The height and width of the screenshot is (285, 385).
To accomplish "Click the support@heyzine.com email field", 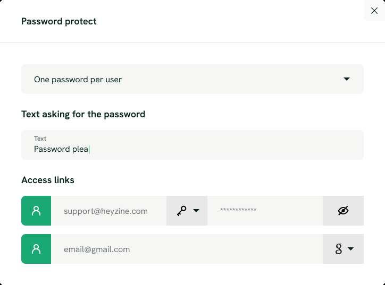I will 108,211.
